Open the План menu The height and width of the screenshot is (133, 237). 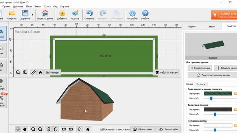(29, 7)
